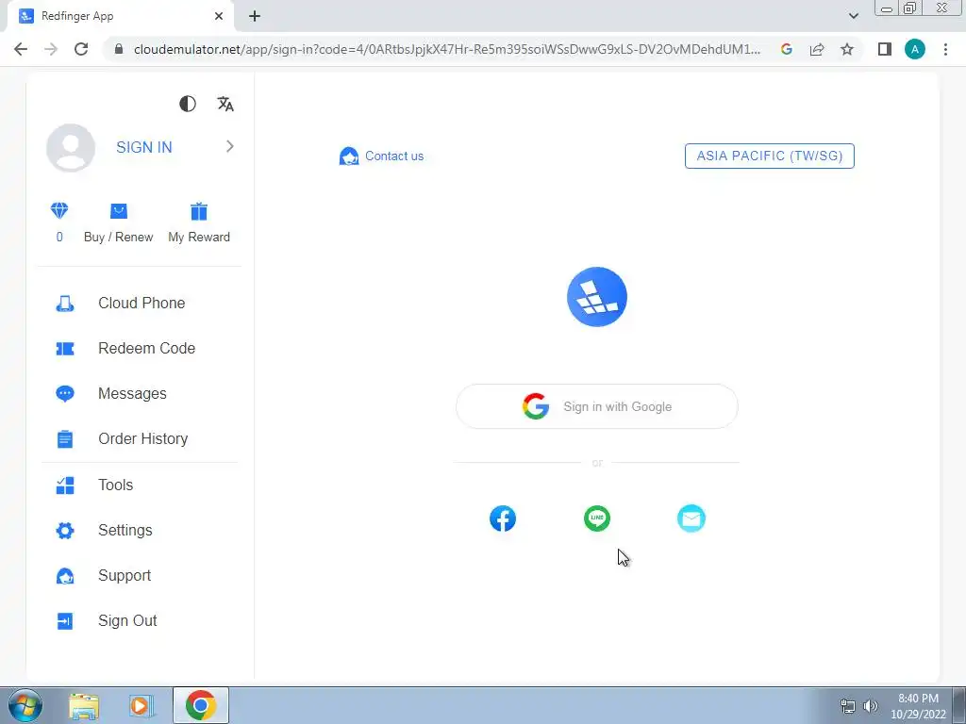Open File Explorer from taskbar

(84, 705)
